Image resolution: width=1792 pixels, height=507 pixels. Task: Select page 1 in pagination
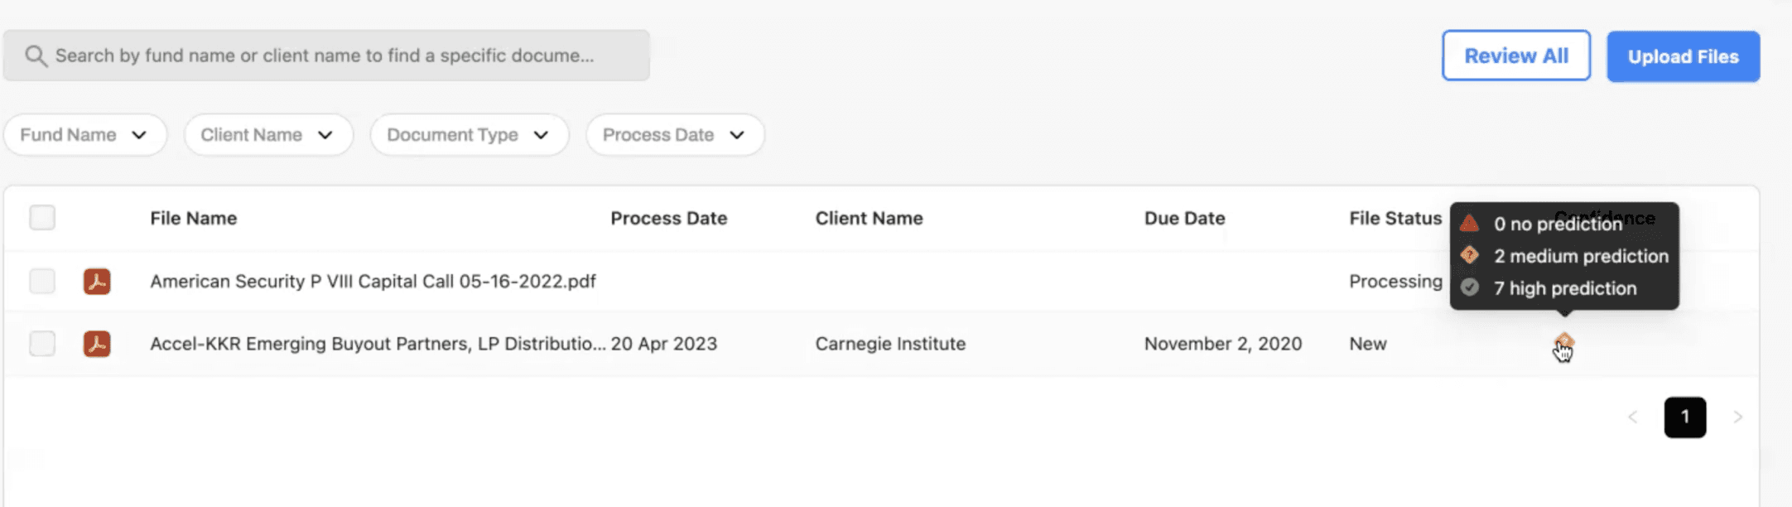click(1685, 418)
